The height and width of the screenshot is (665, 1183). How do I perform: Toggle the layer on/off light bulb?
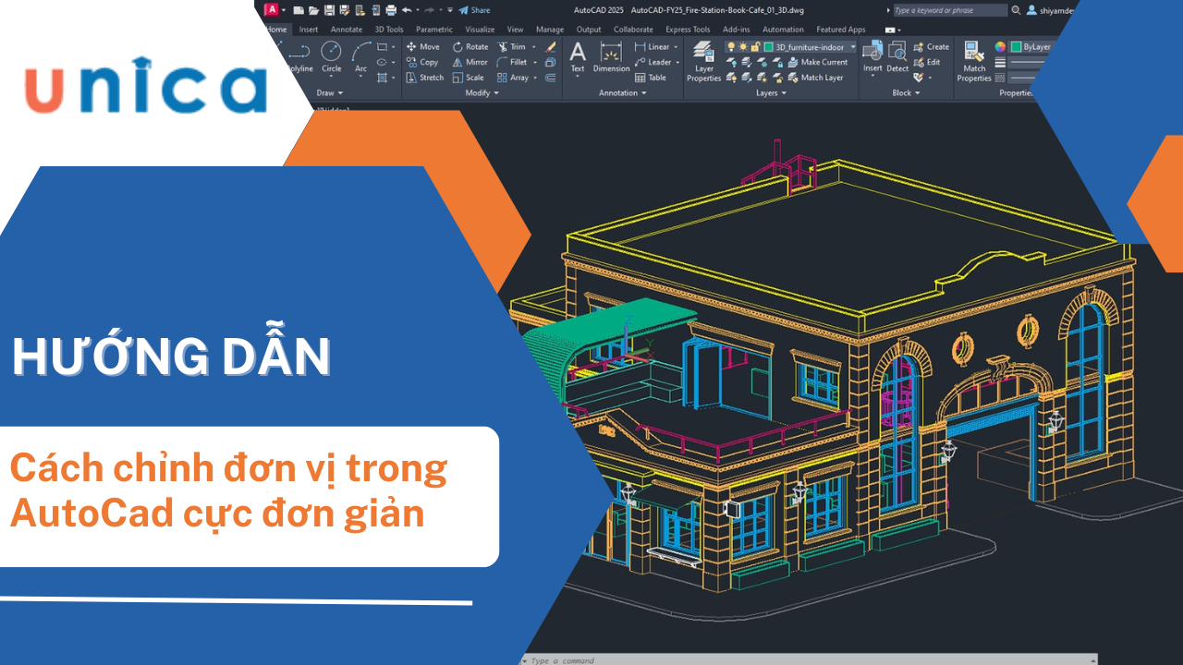coord(731,46)
